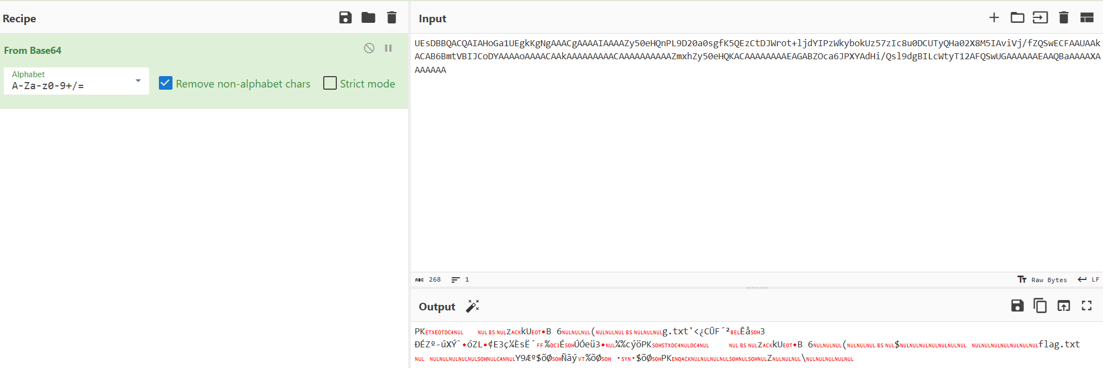Clear input and output
Image resolution: width=1103 pixels, height=368 pixels.
coord(1063,18)
